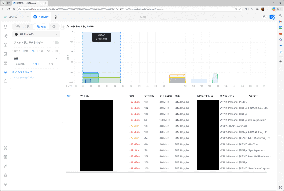Open Edge sidebar search icon
Viewport: 284px width, 191px height.
pyautogui.click(x=280, y=16)
